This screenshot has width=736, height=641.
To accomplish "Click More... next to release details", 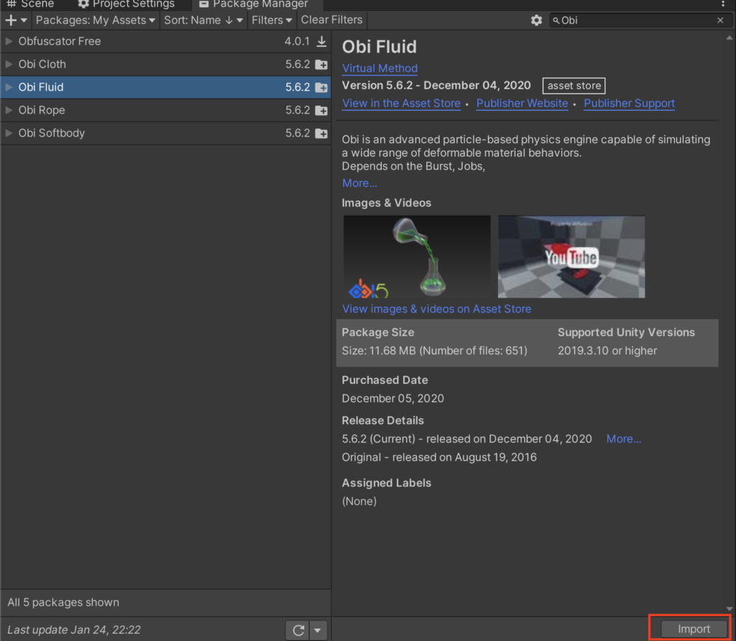I will (624, 439).
